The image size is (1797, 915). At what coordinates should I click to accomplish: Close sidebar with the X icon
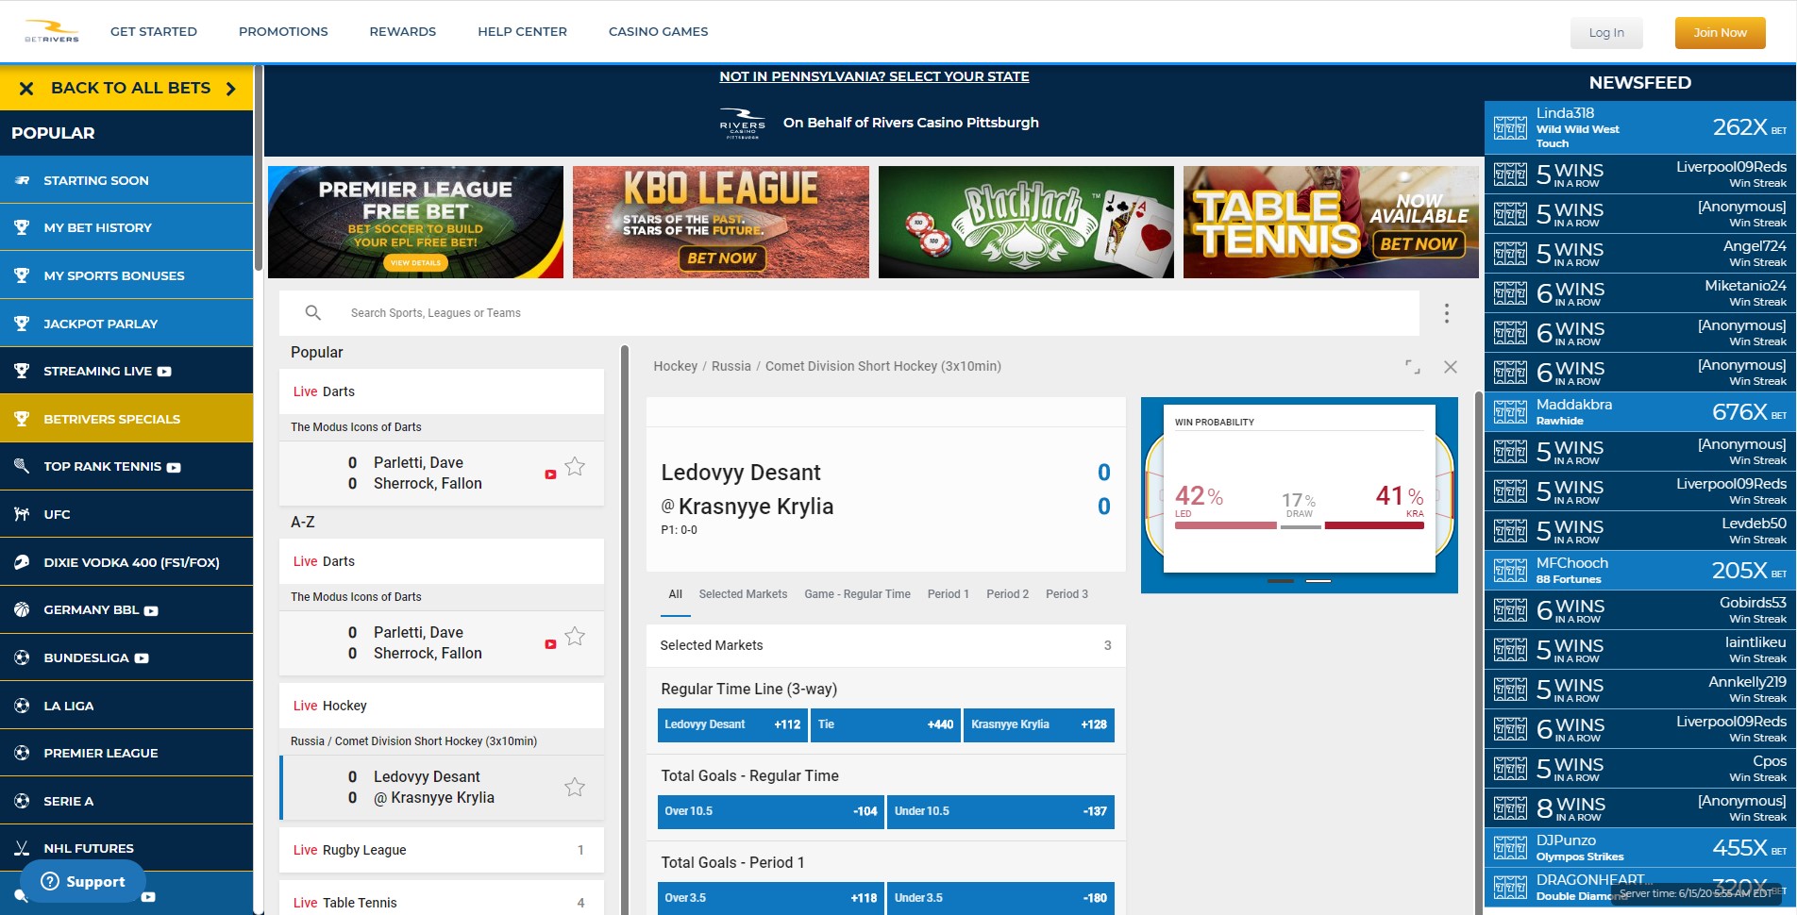click(x=26, y=89)
